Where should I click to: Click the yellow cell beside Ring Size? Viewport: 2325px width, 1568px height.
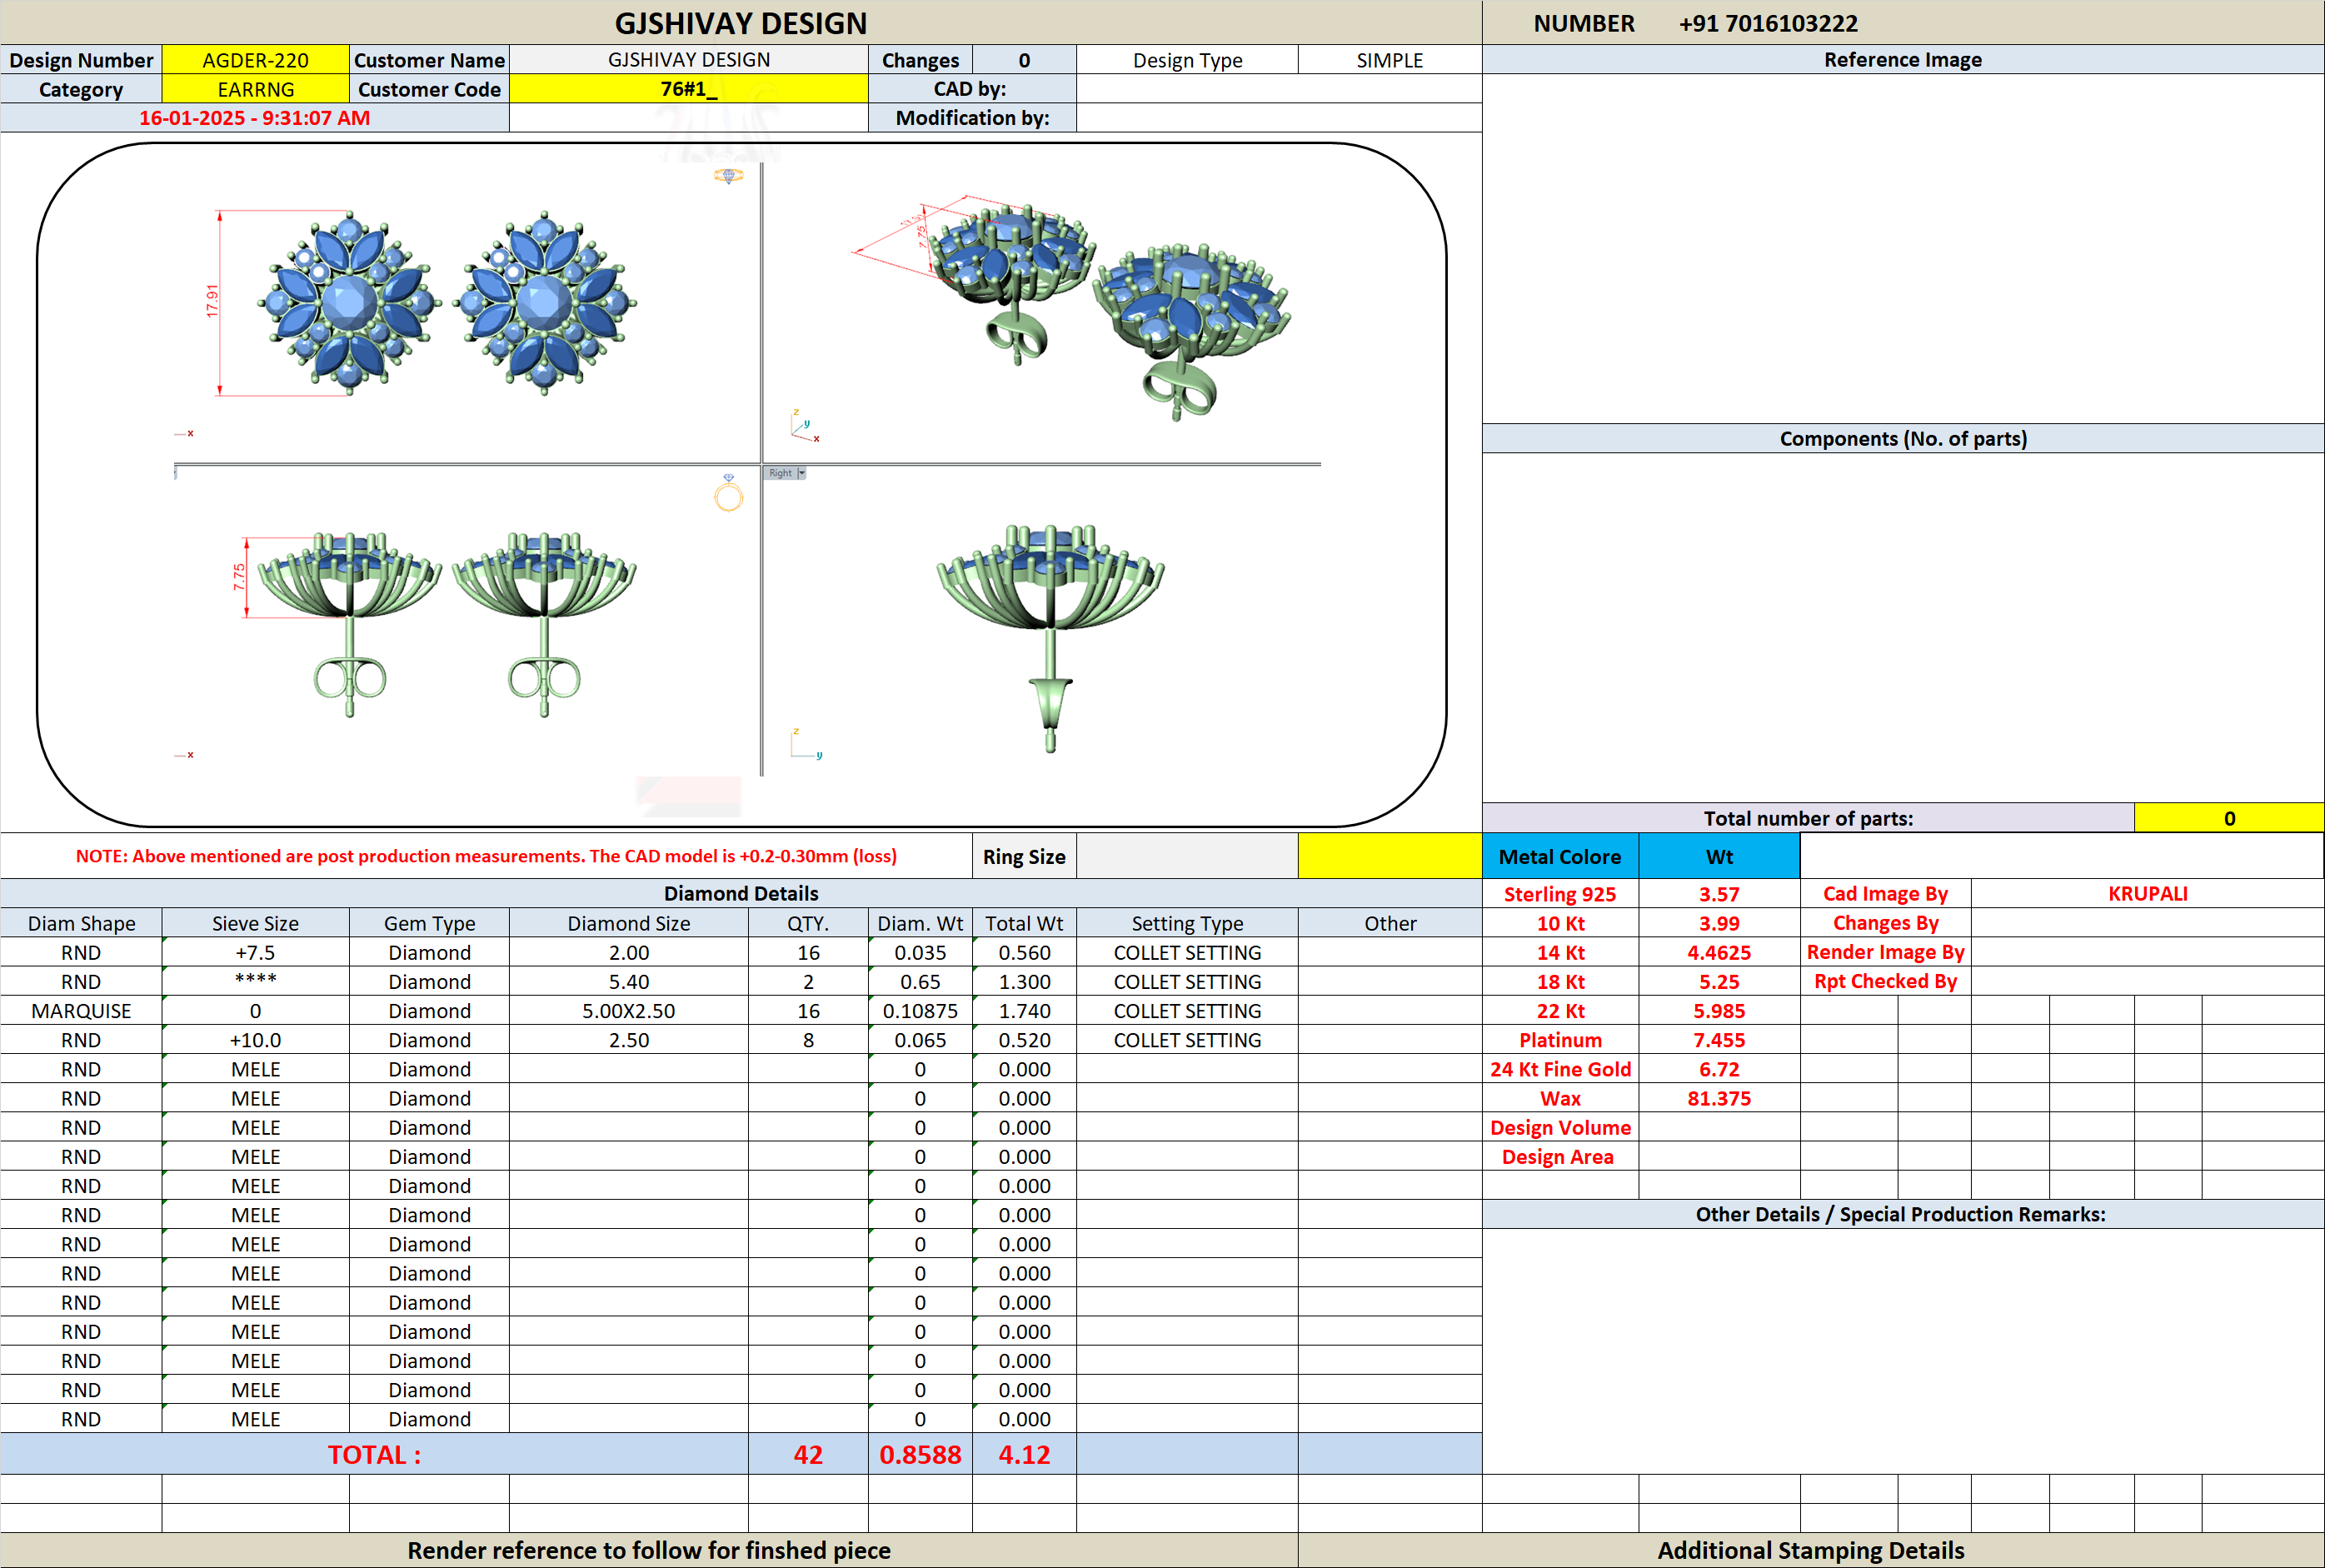1390,856
